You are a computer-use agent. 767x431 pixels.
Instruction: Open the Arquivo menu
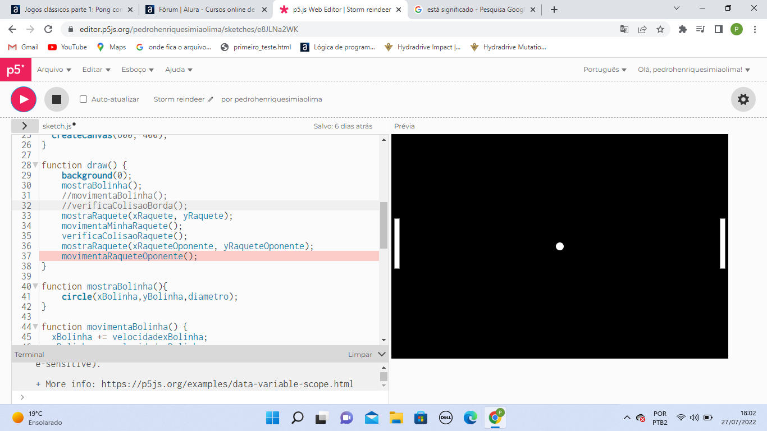pos(54,70)
